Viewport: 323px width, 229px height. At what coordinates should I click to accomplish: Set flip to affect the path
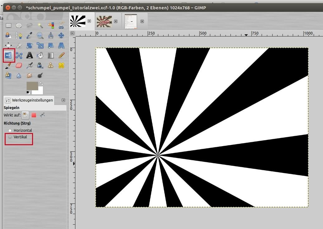point(42,115)
